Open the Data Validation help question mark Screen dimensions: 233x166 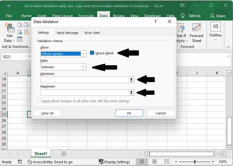coord(155,22)
